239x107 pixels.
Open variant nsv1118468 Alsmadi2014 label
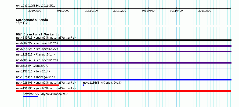pyautogui.click(x=102, y=83)
